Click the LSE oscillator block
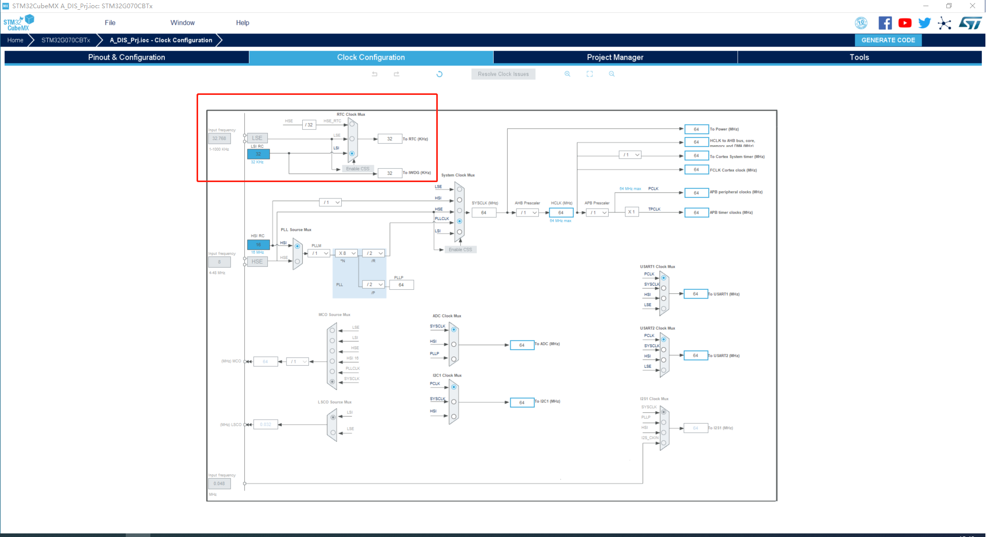The image size is (989, 537). [257, 138]
